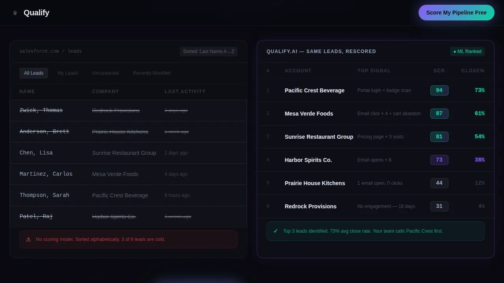Select lead Patel, Raj

coord(36,217)
